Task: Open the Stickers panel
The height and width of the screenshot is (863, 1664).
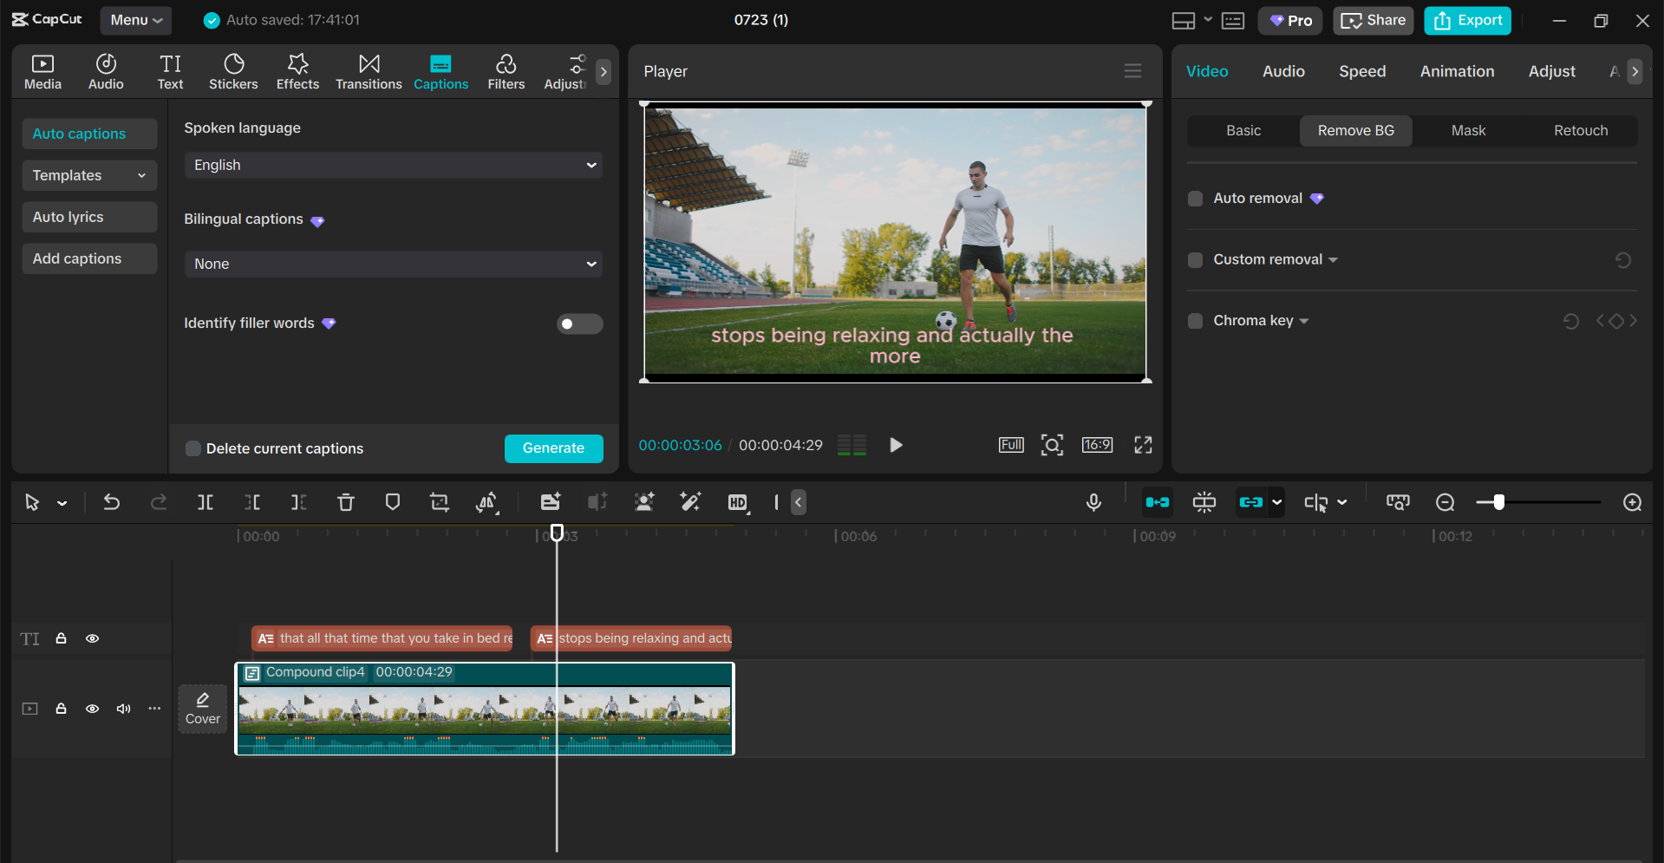Action: 233,71
